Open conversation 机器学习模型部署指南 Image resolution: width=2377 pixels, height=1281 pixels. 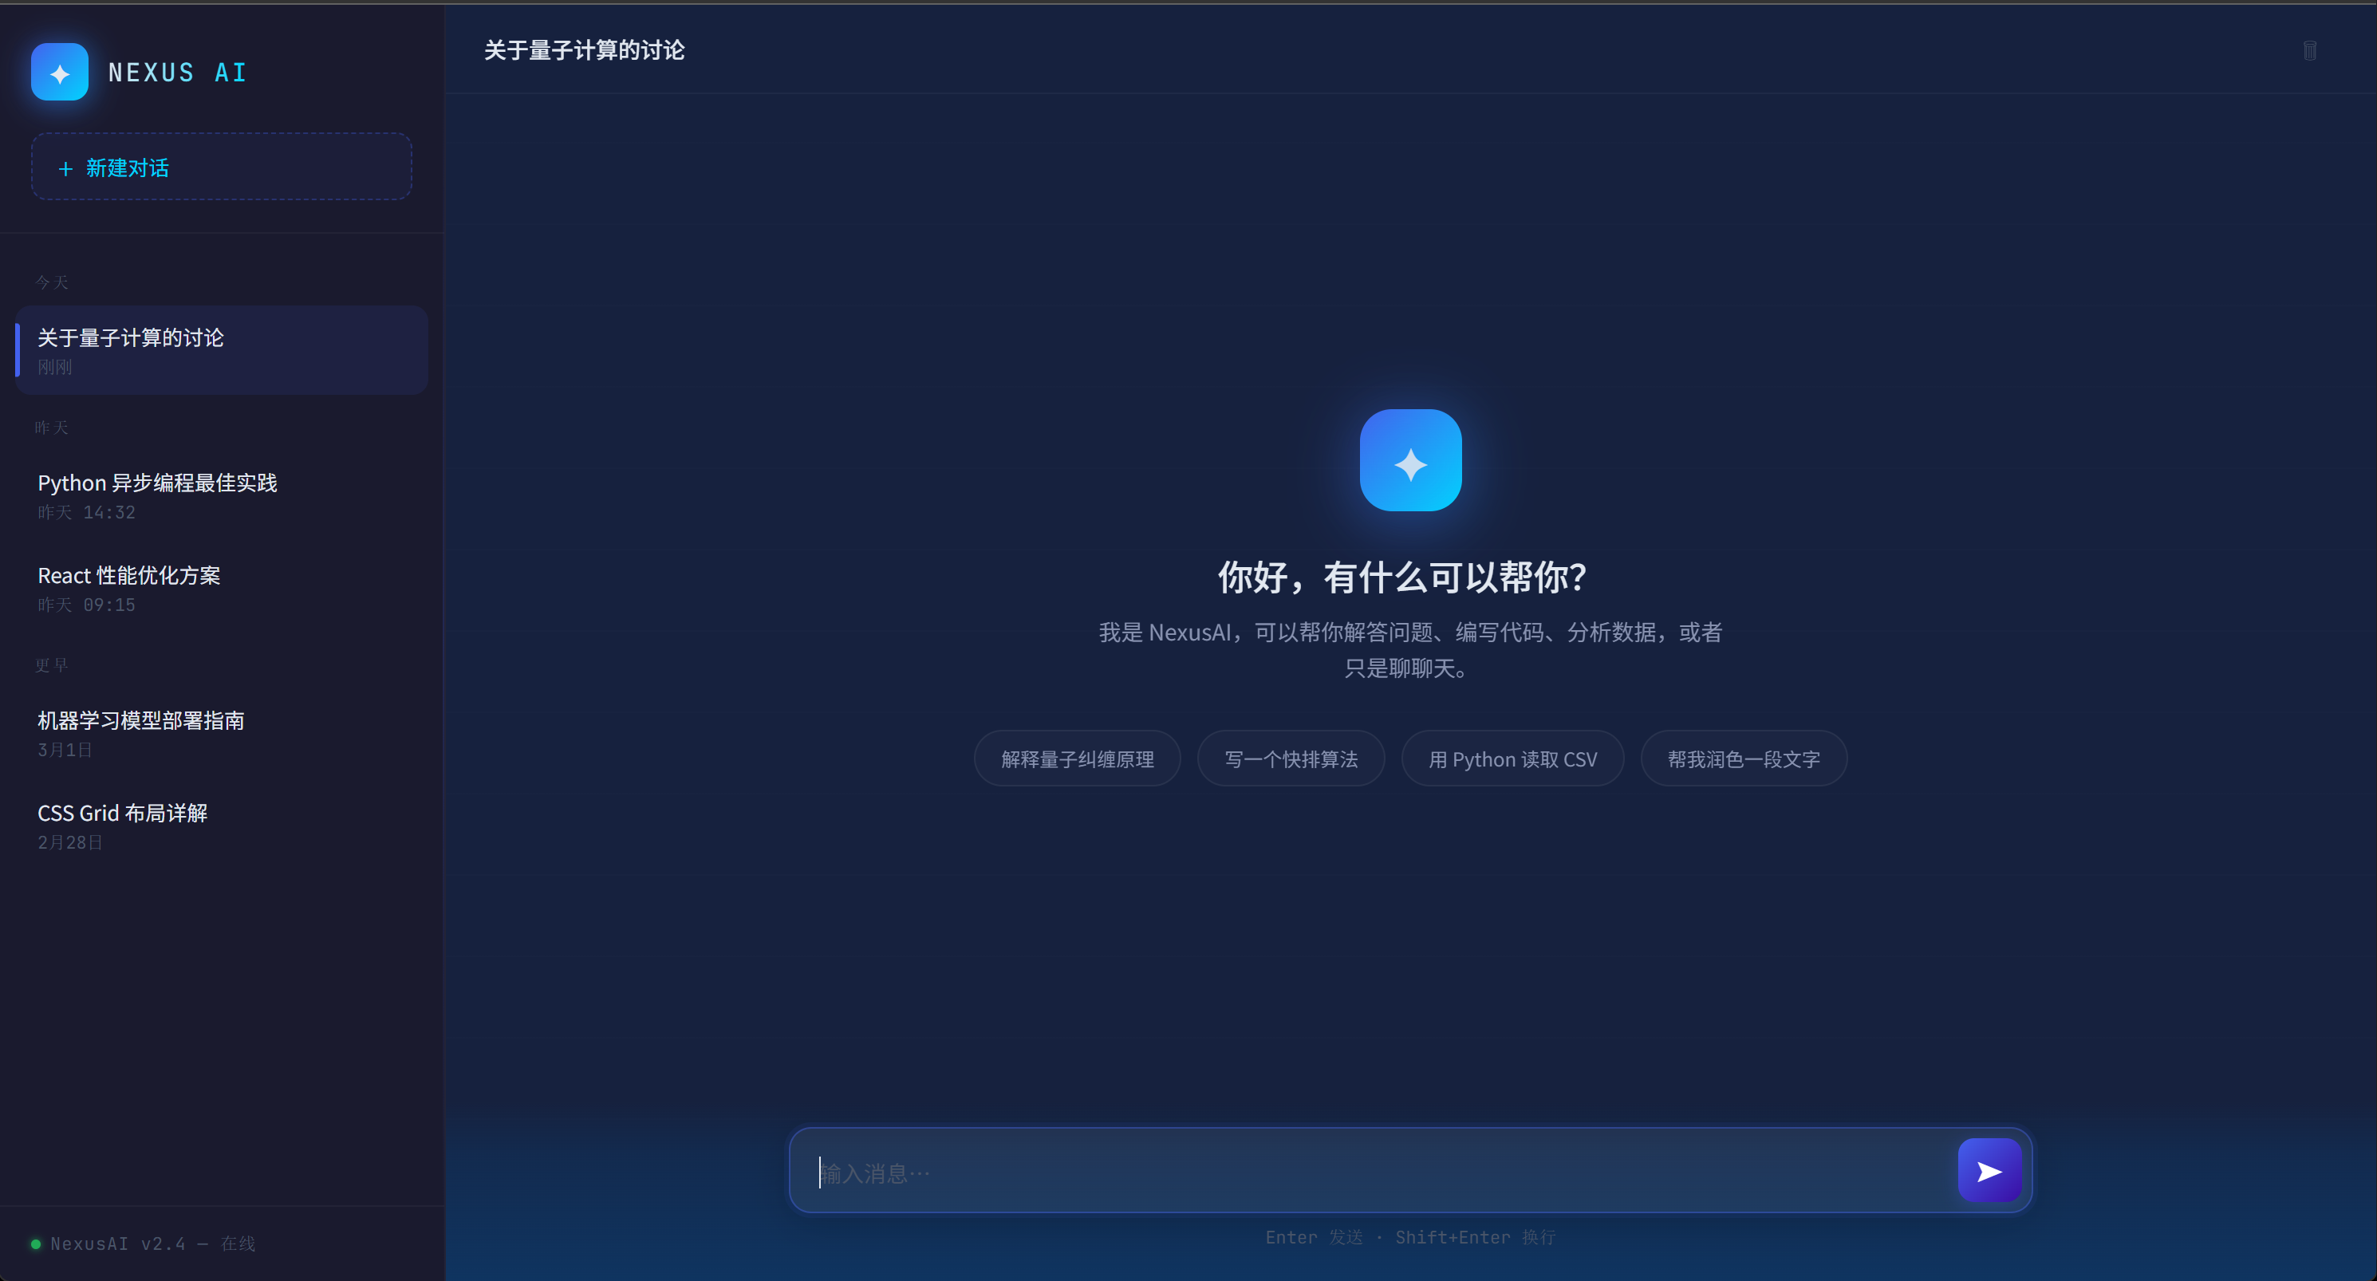click(222, 733)
